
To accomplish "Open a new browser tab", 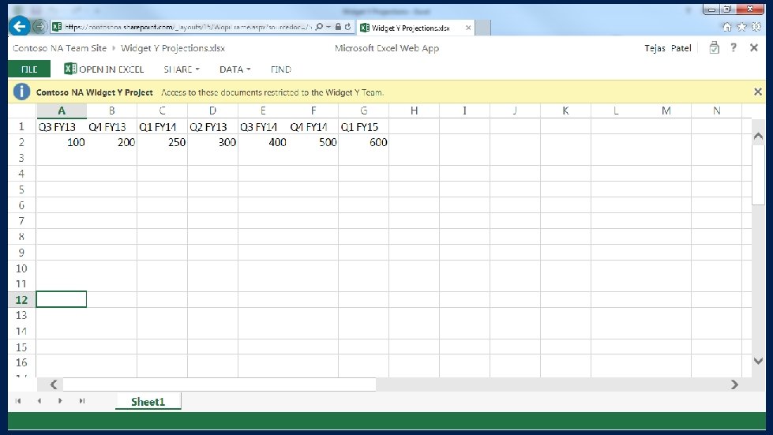I will pyautogui.click(x=483, y=28).
